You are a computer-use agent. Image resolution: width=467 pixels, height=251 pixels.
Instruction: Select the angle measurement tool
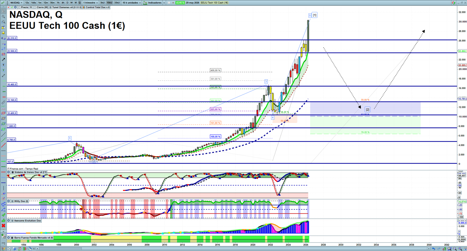(3, 193)
